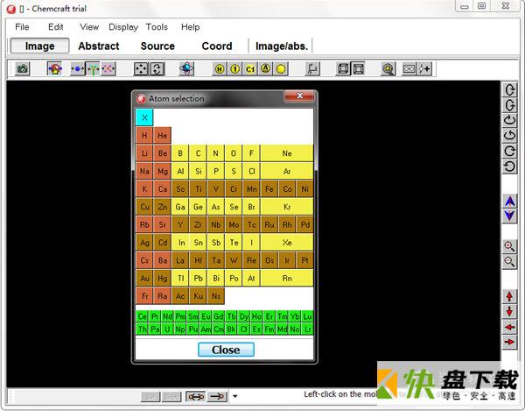The height and width of the screenshot is (411, 525).
Task: Choose the Xe element cell
Action: 287,243
